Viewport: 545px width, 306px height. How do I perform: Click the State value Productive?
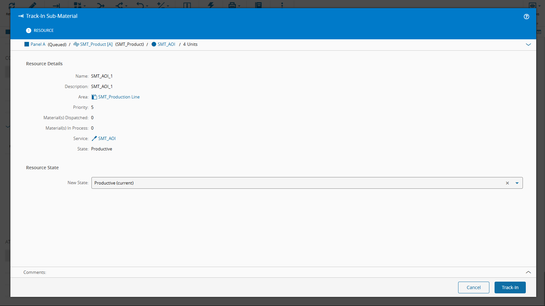pos(102,149)
